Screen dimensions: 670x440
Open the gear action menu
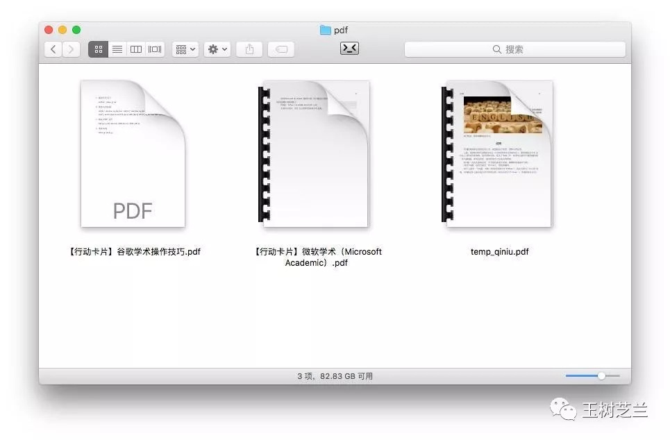click(x=217, y=49)
